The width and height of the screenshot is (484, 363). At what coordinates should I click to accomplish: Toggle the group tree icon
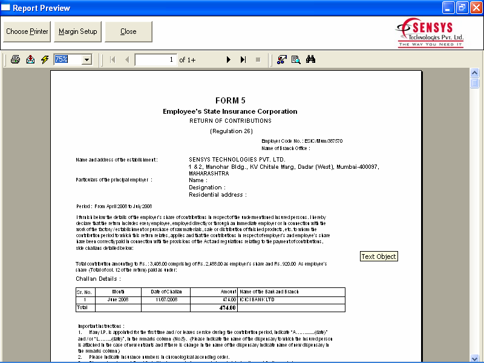click(x=281, y=59)
